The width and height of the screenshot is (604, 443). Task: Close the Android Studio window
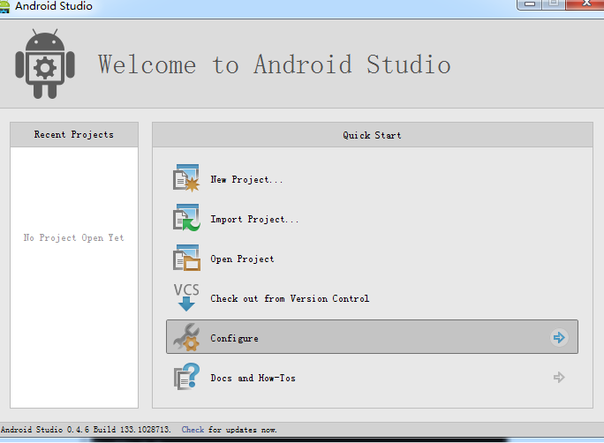tap(585, 4)
